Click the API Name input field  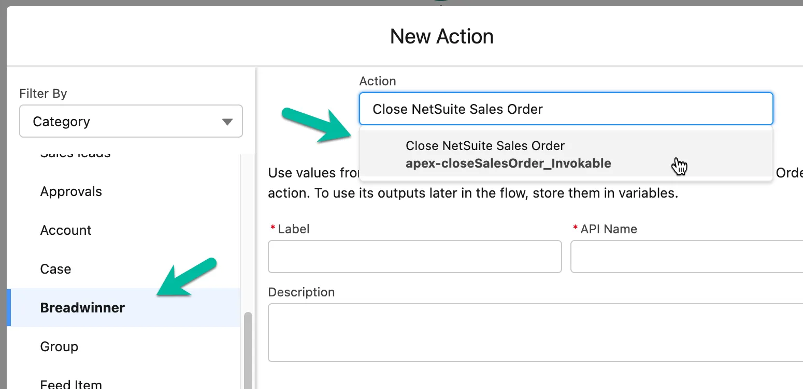coord(687,257)
